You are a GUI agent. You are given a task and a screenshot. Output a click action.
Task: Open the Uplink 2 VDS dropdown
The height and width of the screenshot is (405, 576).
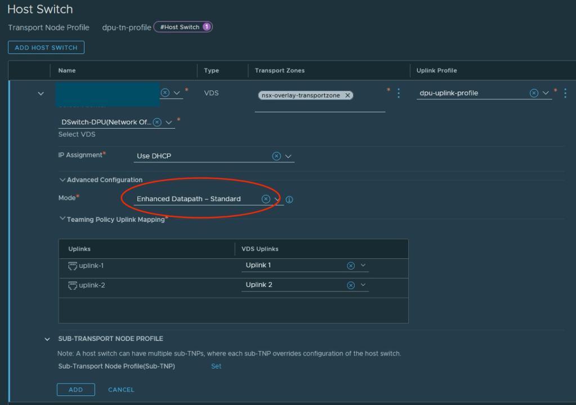[363, 285]
